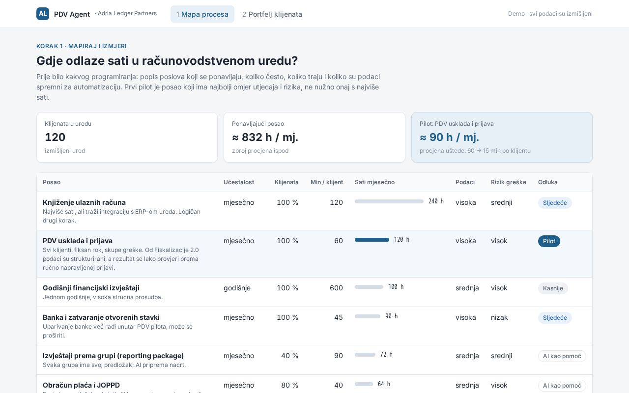Click the 90 h progress bar
The width and height of the screenshot is (629, 393).
368,316
